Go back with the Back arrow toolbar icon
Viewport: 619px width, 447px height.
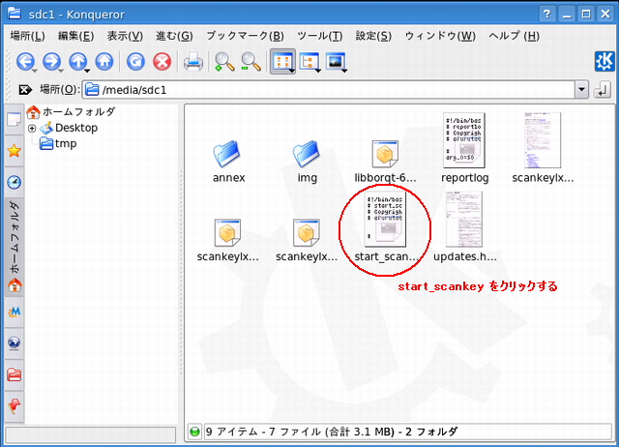tap(25, 61)
